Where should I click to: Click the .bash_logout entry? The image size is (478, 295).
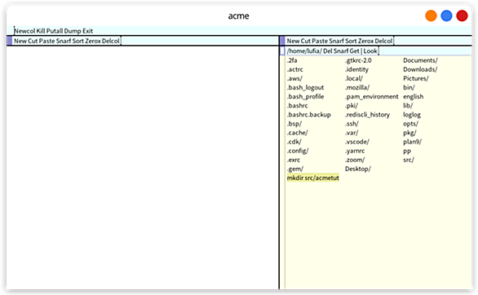click(x=305, y=87)
